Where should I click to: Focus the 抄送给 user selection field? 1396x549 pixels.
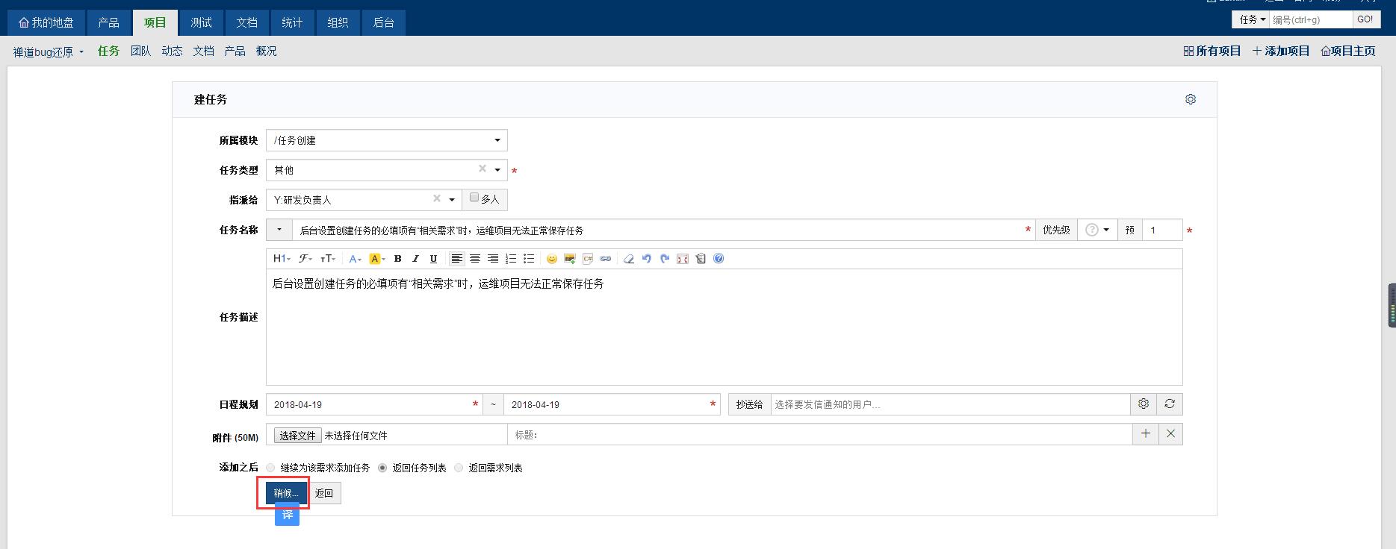(x=950, y=404)
